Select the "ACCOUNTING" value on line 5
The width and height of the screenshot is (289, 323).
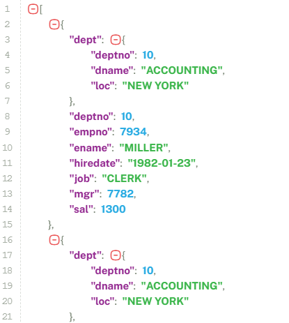tap(182, 70)
